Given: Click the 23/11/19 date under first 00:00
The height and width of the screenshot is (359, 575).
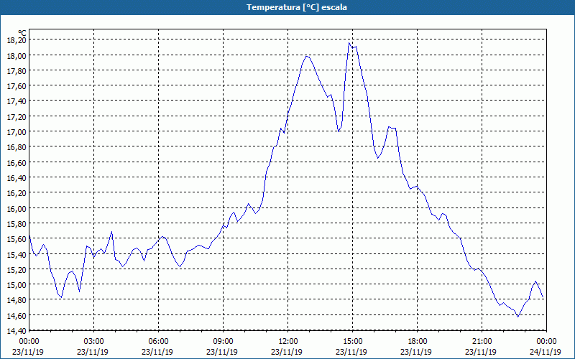Looking at the screenshot, I should (x=28, y=352).
